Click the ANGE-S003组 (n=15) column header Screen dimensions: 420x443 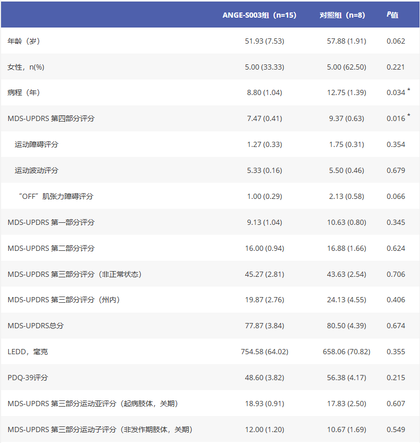(259, 15)
